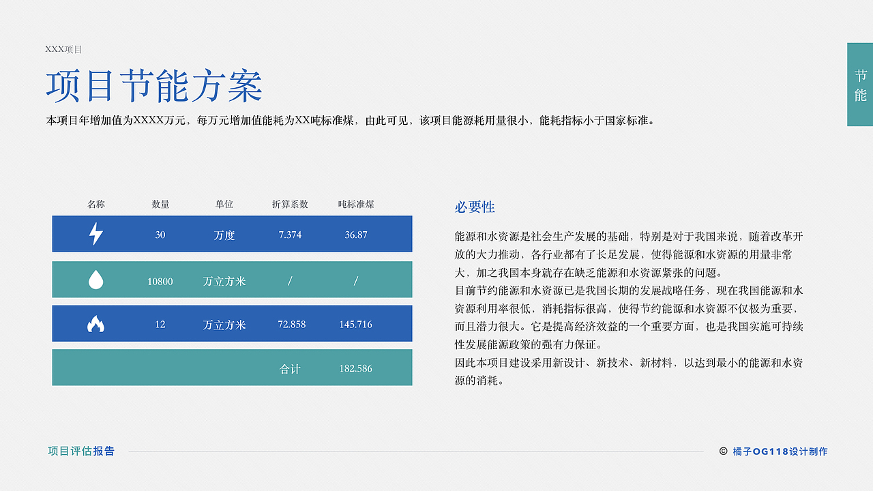Click the water droplet icon

coord(96,280)
